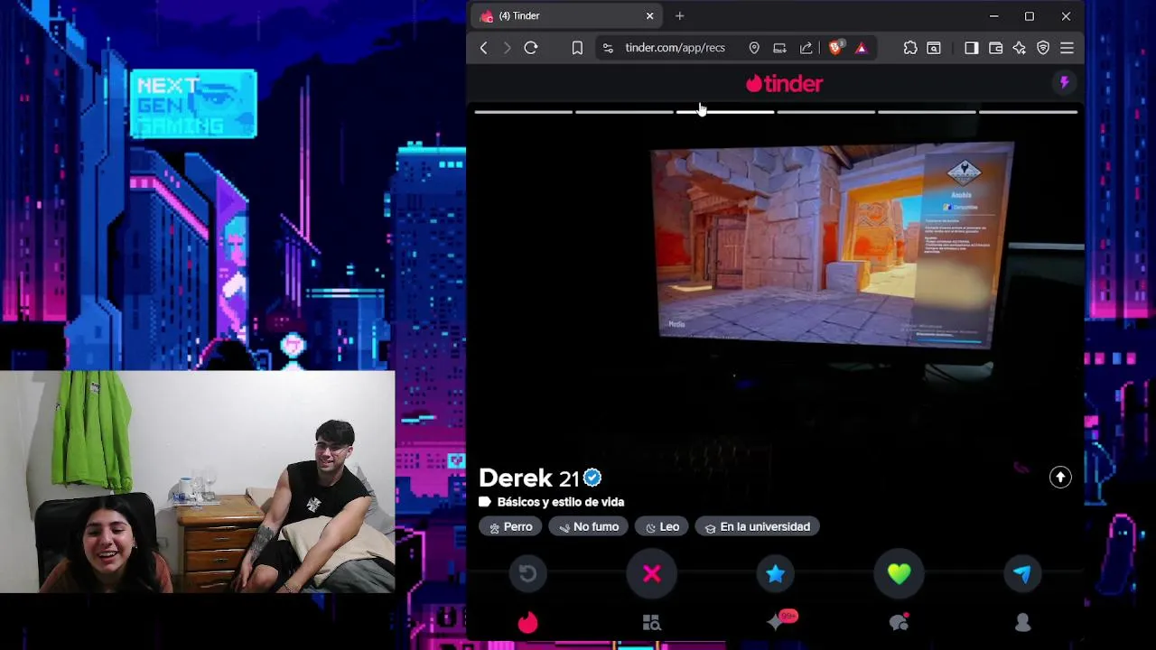Image resolution: width=1156 pixels, height=650 pixels.
Task: Click the browser forward arrow
Action: [x=507, y=48]
